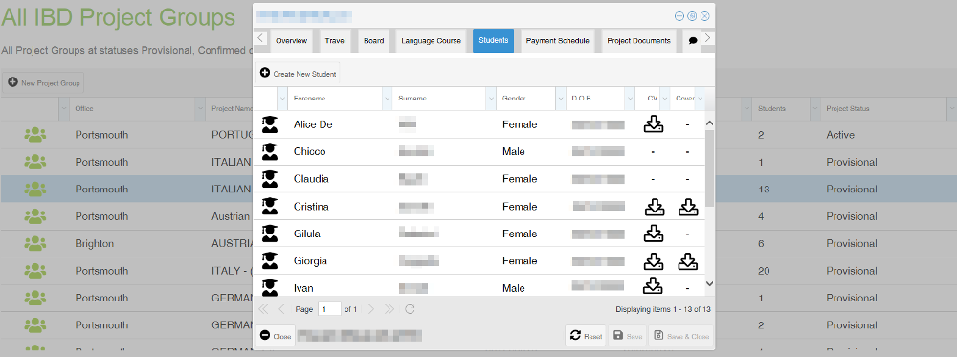The height and width of the screenshot is (357, 957).
Task: Select the active Students tab
Action: [493, 41]
